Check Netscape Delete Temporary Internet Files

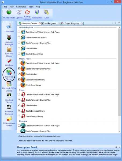tap(19, 131)
